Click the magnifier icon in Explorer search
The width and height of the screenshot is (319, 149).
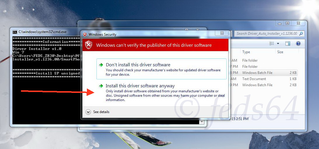pos(301,34)
